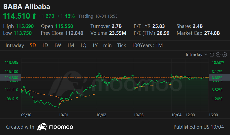Switch to the Intraday tab
The image size is (230, 135).
pos(15,46)
